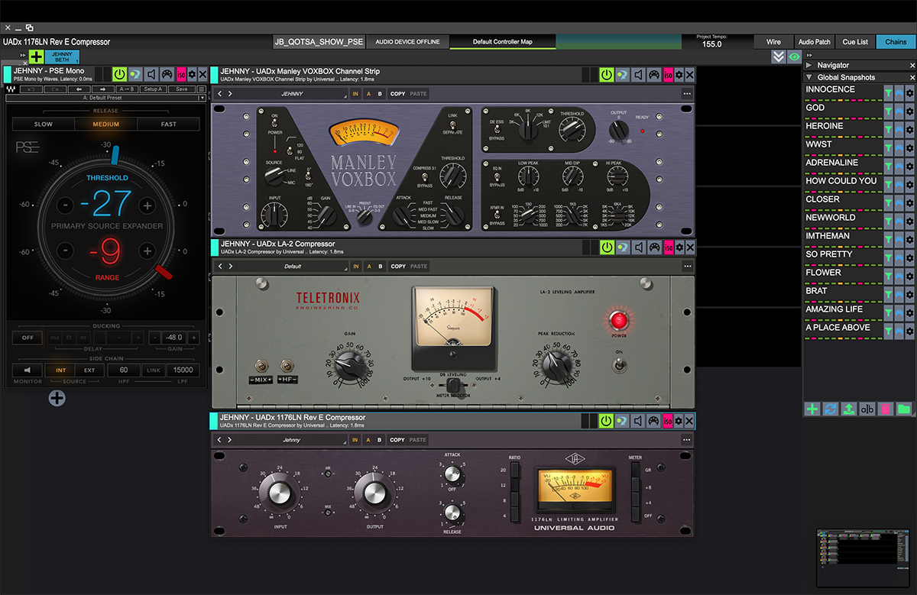Switch to the Chains view
Image resolution: width=917 pixels, height=595 pixels.
[896, 42]
